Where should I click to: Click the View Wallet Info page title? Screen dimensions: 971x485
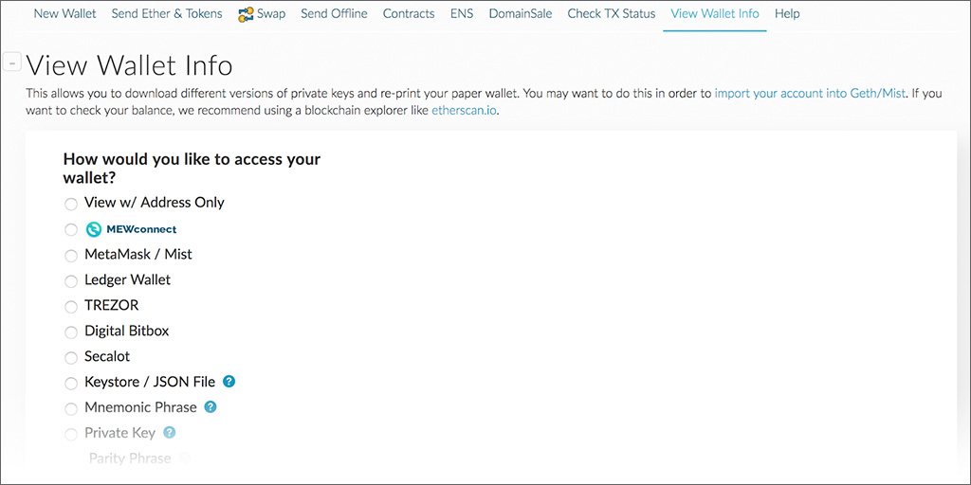[129, 65]
